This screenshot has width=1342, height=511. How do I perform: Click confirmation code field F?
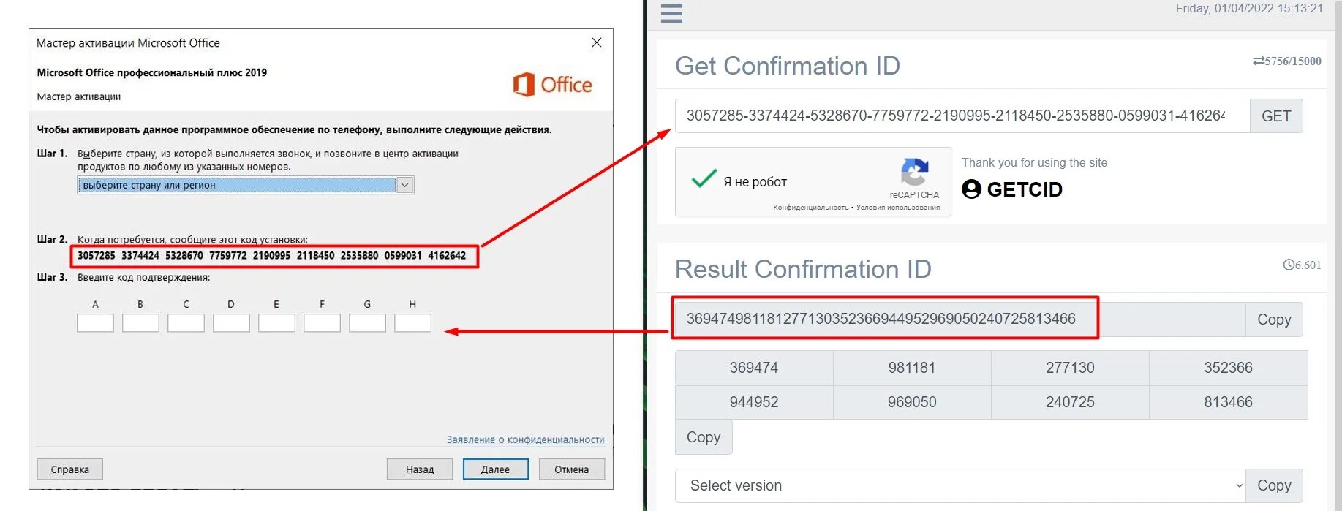[x=322, y=323]
